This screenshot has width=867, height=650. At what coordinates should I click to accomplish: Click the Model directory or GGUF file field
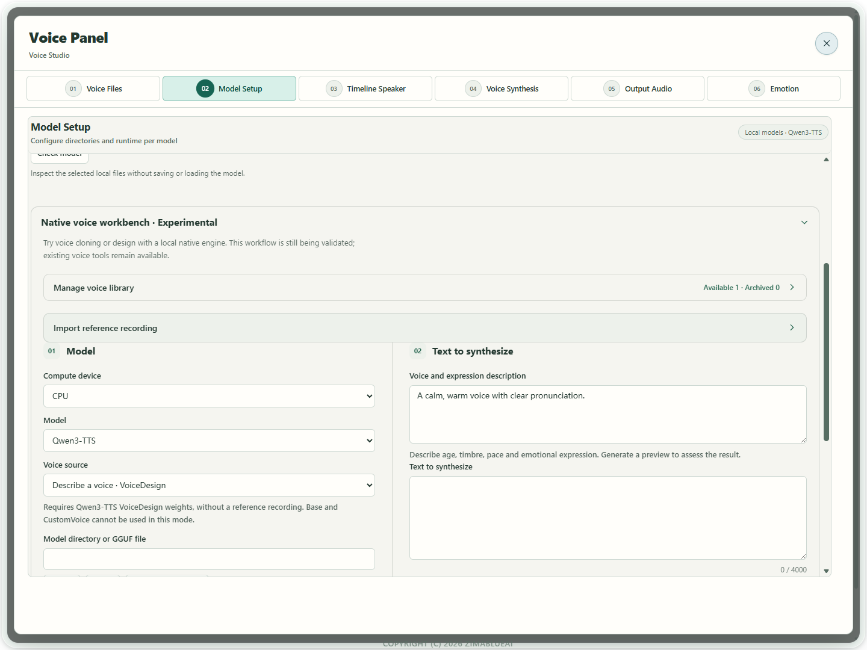[209, 559]
